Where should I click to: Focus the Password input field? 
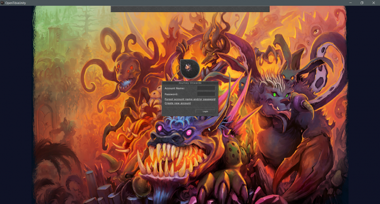pos(206,94)
